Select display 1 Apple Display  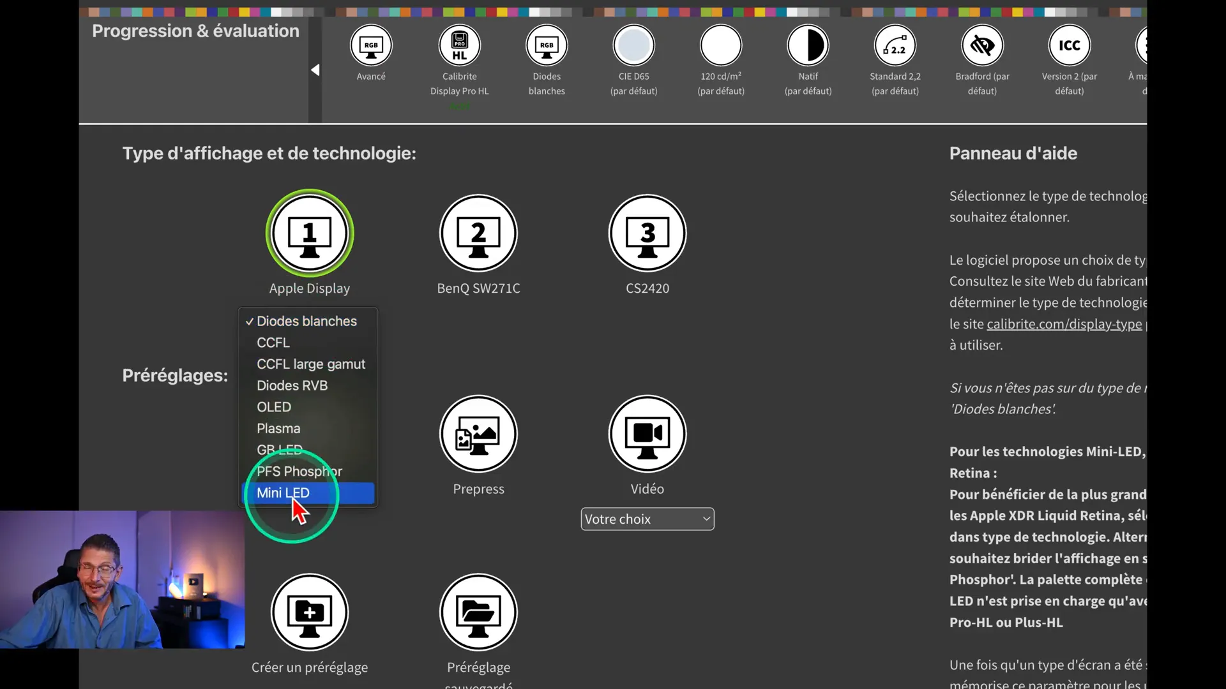pos(310,233)
